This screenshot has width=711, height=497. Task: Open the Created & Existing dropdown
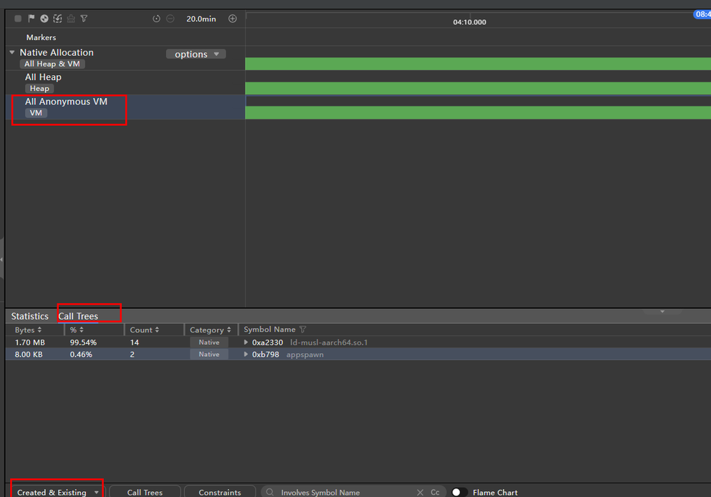(57, 492)
